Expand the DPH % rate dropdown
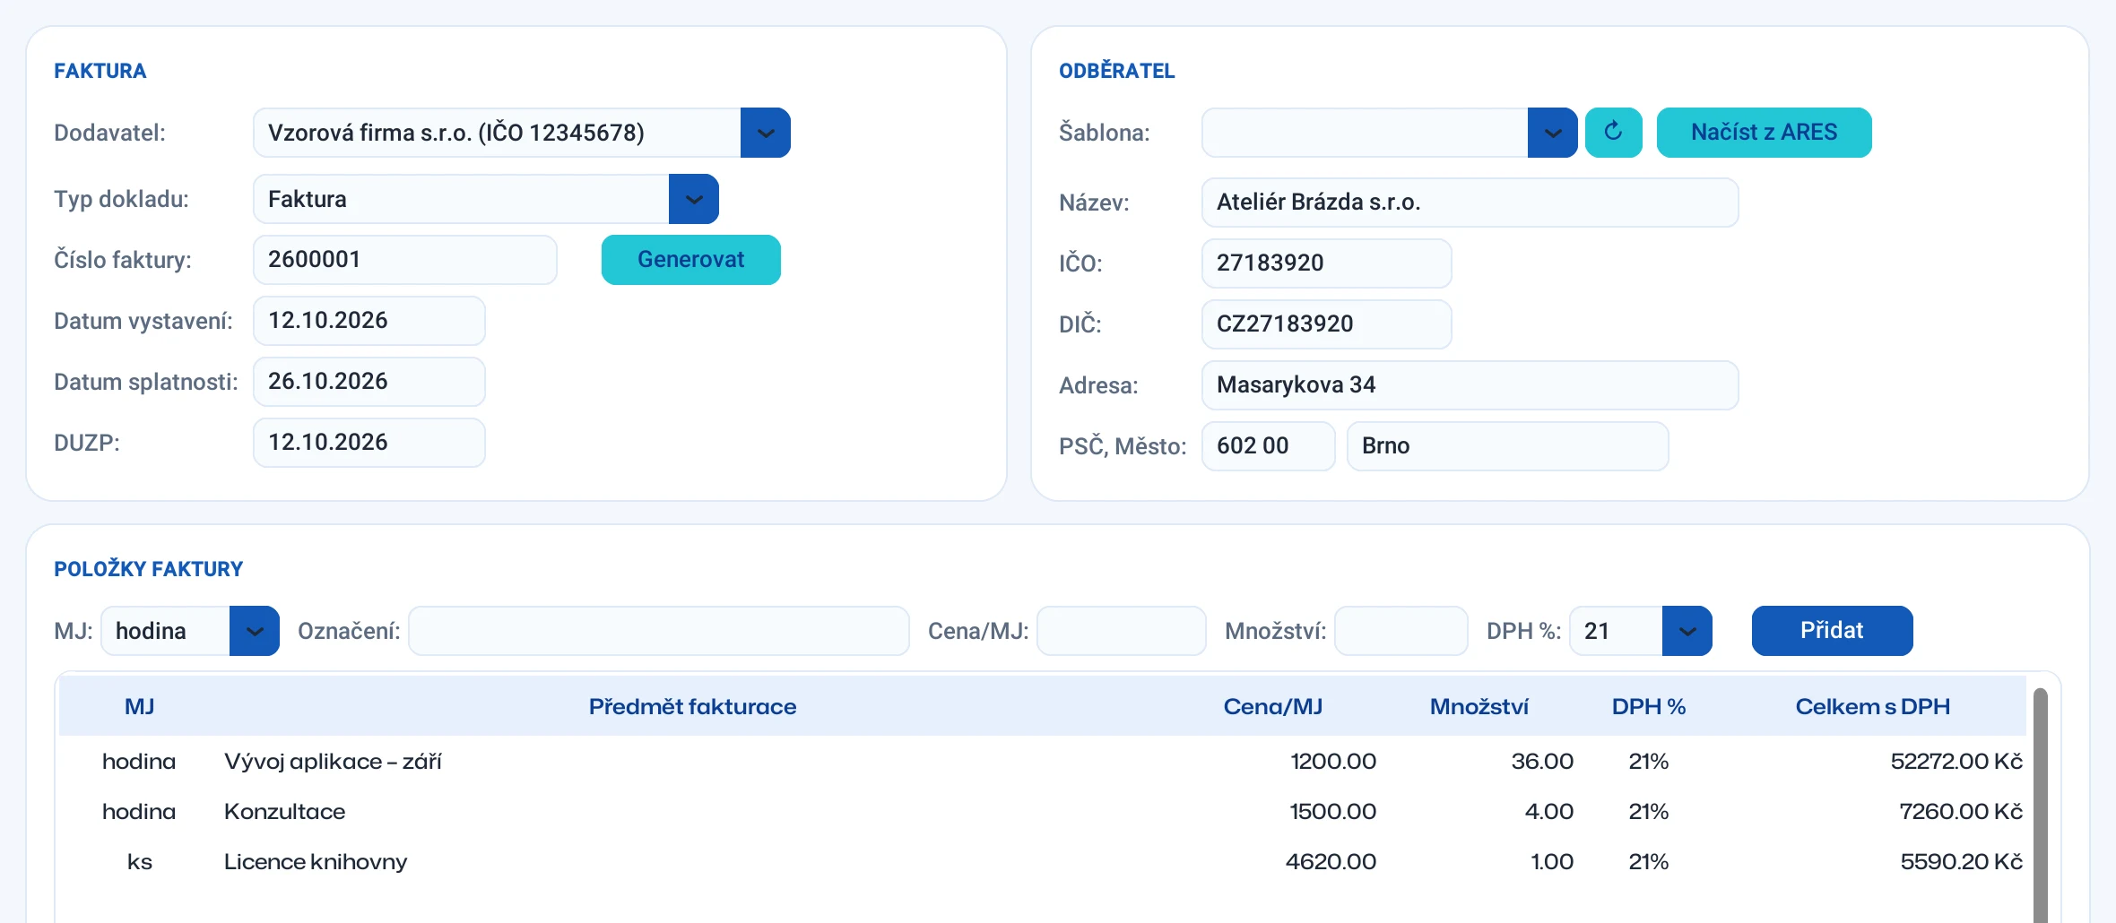2116x923 pixels. click(x=1687, y=631)
